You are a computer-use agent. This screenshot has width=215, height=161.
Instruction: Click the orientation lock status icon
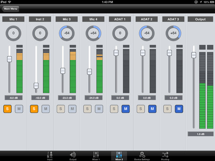[196, 2]
